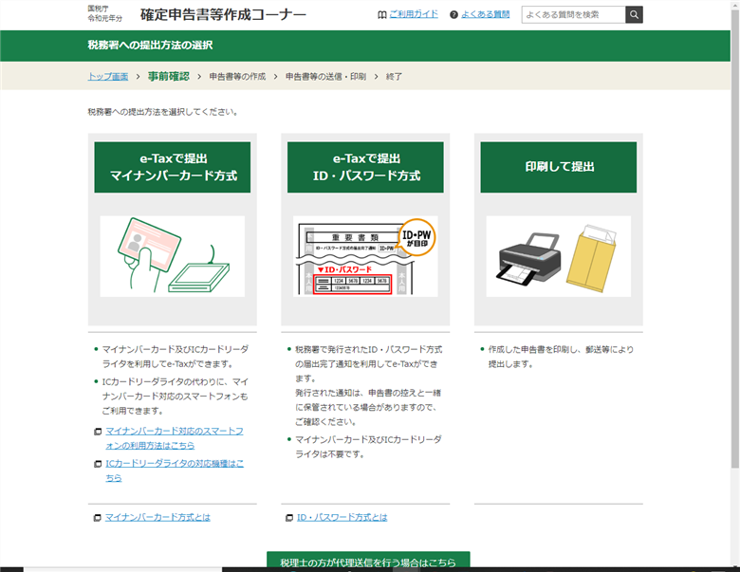Click the text 税務署への提出方法を選択してください。
The image size is (740, 572).
(x=163, y=112)
